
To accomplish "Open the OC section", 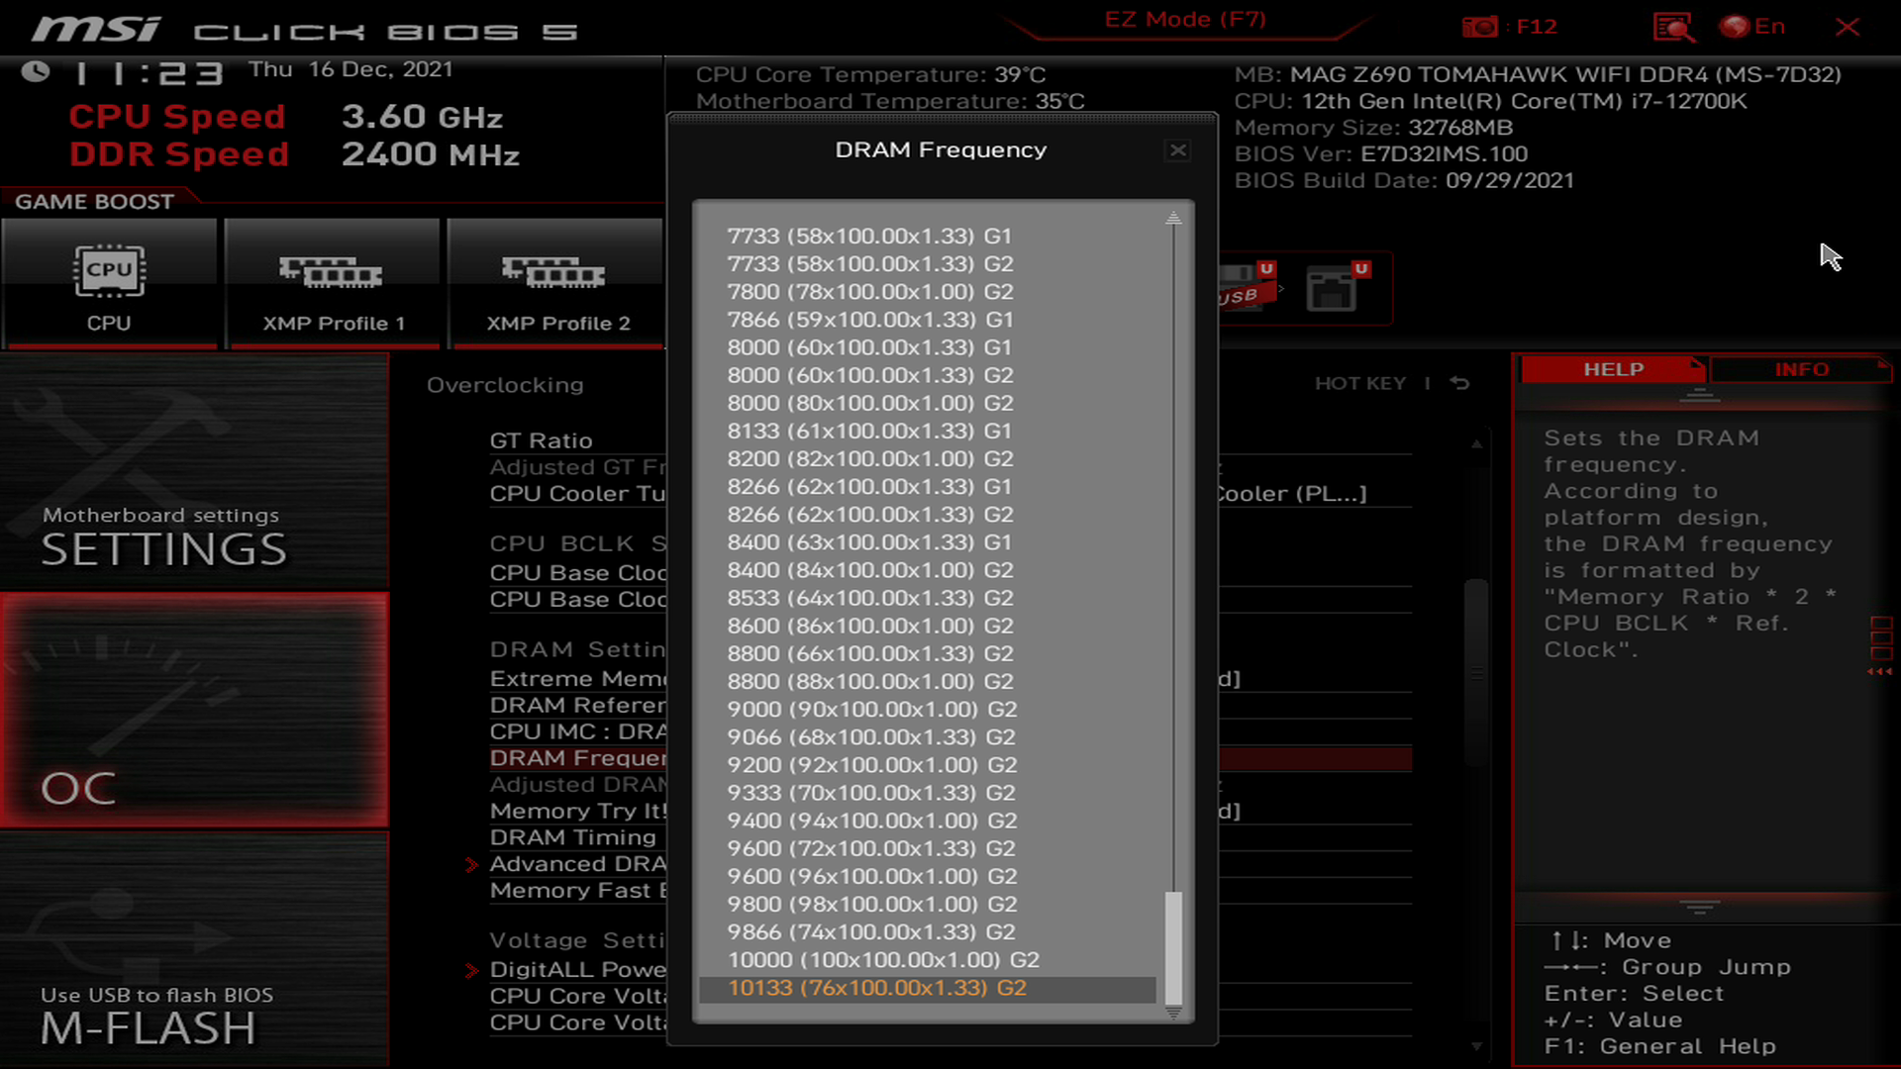I will (x=194, y=711).
